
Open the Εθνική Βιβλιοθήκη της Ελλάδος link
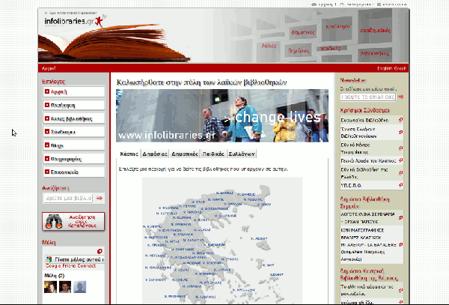[x=364, y=173]
